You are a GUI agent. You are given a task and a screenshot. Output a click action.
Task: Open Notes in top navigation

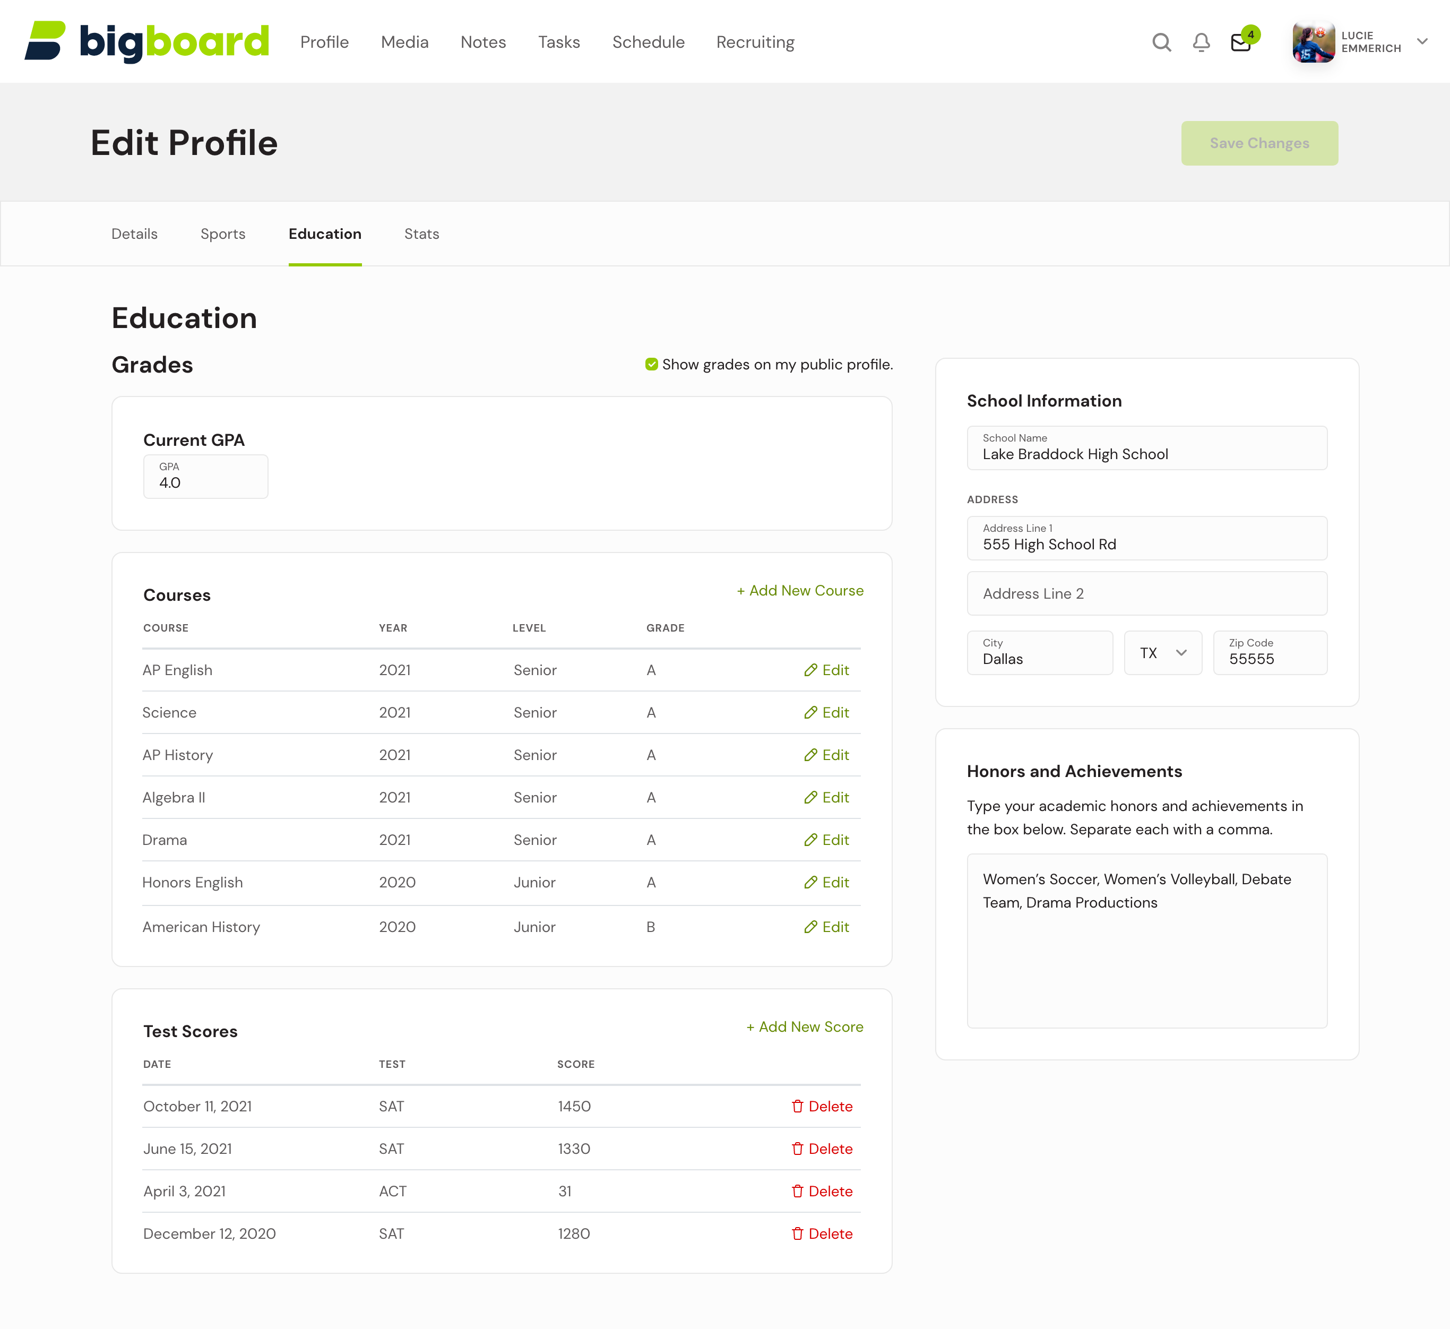(x=484, y=42)
